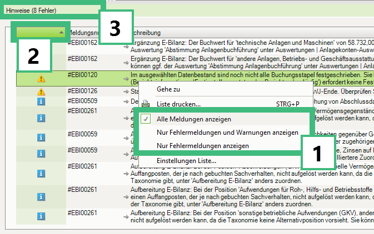Choose 'Gehe zu' from the context menu

[x=168, y=89]
